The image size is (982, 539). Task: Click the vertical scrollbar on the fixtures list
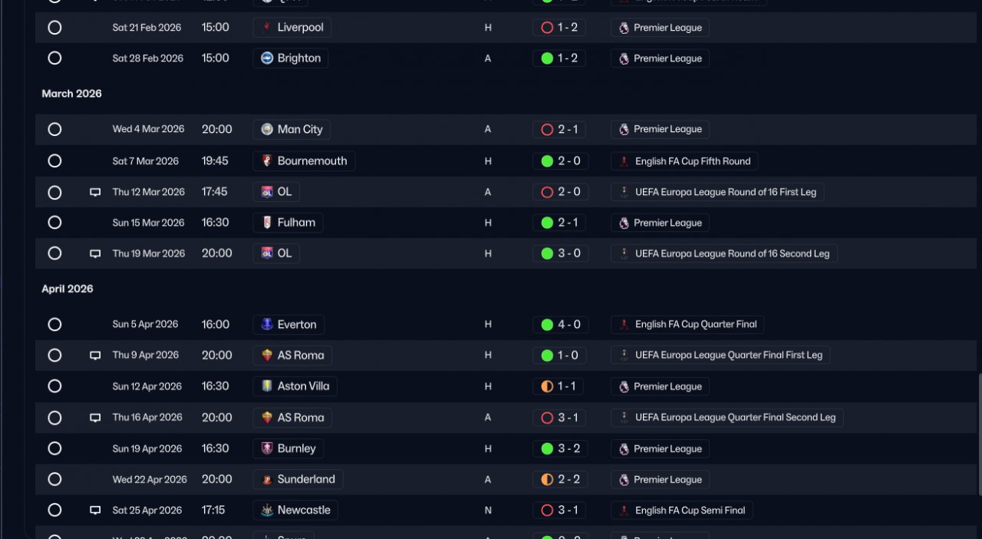tap(979, 434)
